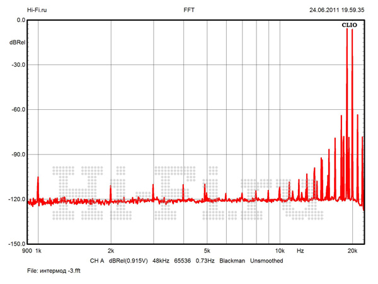Click the CH A channel label
This screenshot has width=378, height=284.
pyautogui.click(x=97, y=261)
